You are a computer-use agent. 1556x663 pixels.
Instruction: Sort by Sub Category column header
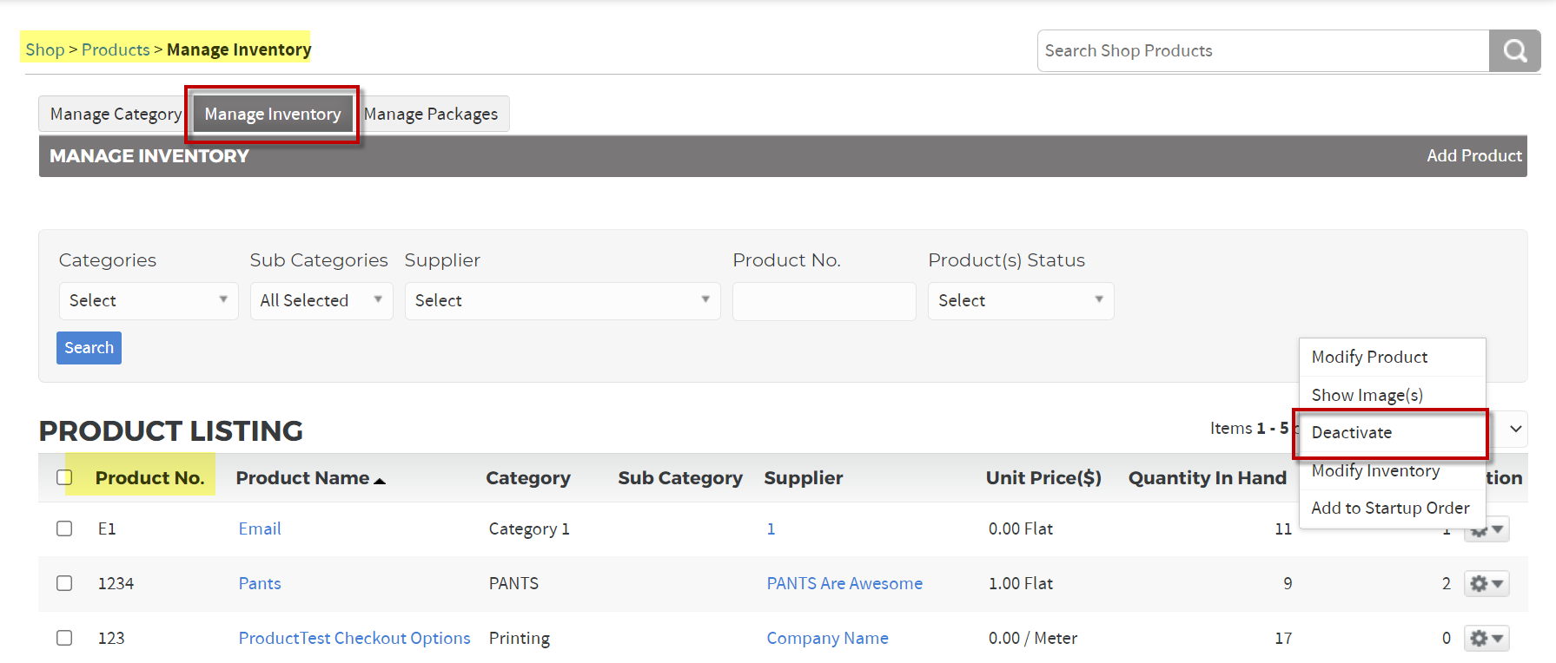click(x=680, y=478)
